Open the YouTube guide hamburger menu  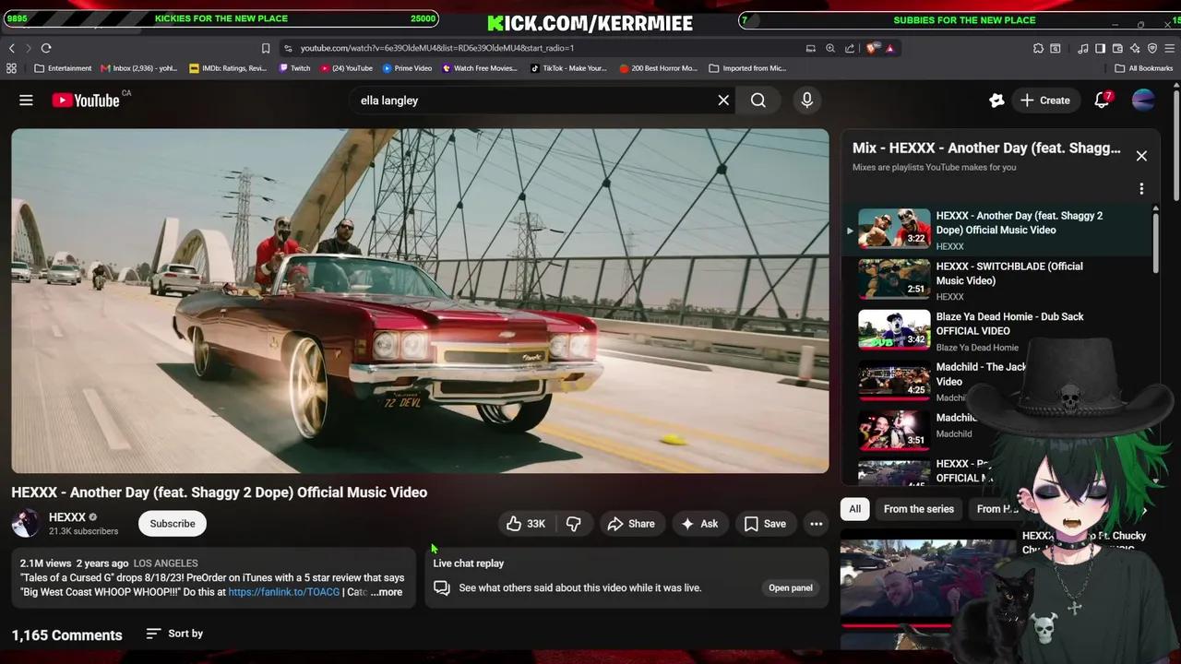coord(26,101)
